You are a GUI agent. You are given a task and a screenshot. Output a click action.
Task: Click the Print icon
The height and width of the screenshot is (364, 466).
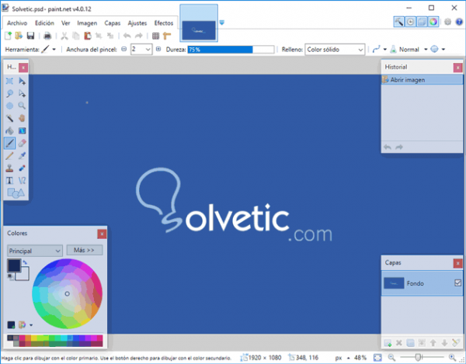coord(47,36)
